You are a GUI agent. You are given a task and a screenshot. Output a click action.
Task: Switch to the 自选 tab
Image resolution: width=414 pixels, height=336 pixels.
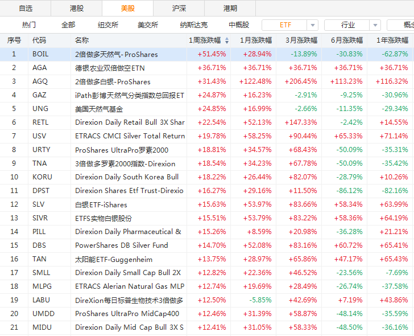coord(26,8)
